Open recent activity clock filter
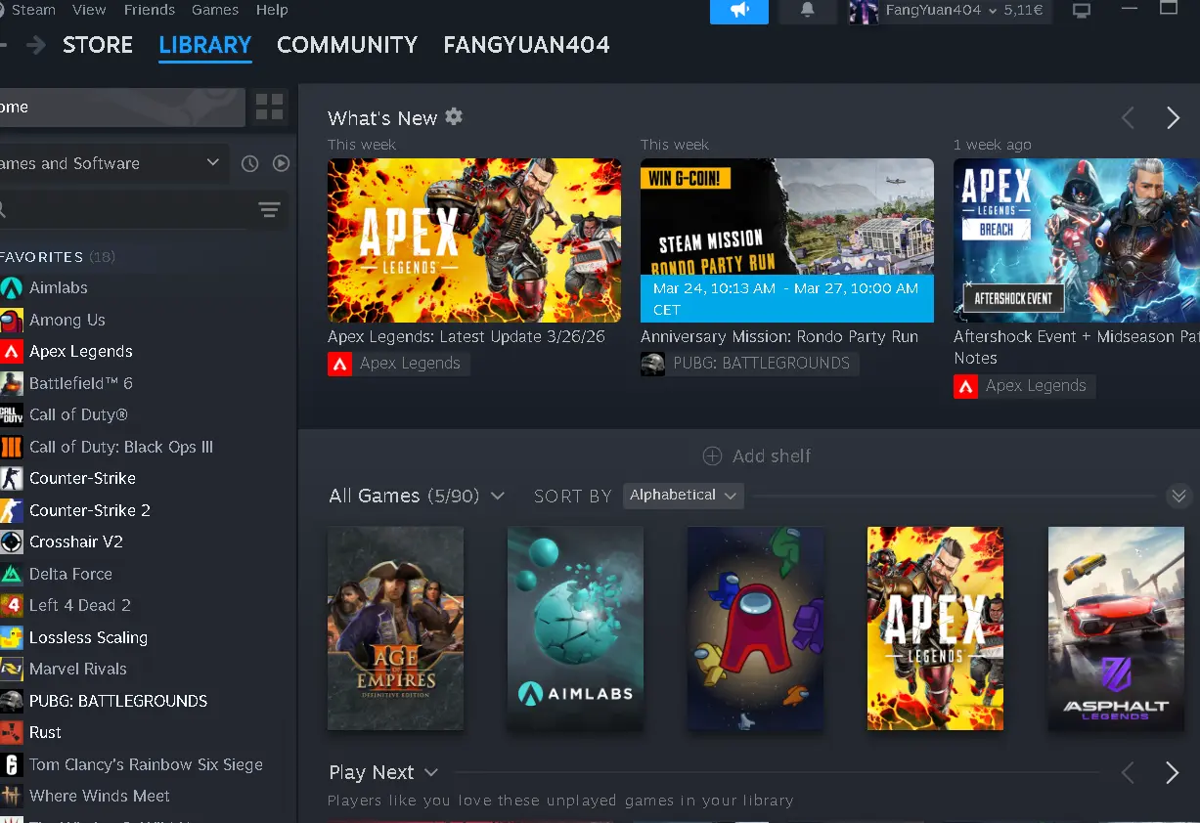Image resolution: width=1200 pixels, height=823 pixels. (x=250, y=163)
